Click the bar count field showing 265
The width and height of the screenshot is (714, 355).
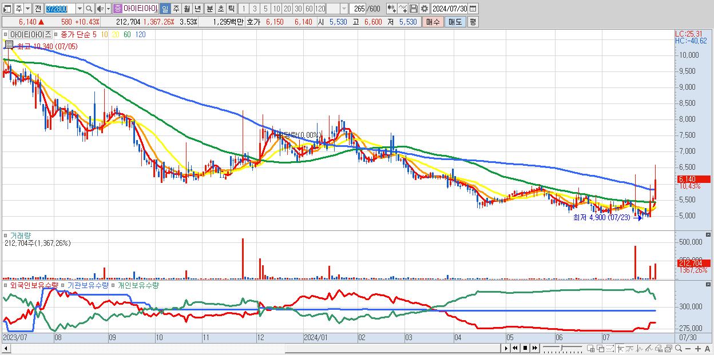point(359,9)
